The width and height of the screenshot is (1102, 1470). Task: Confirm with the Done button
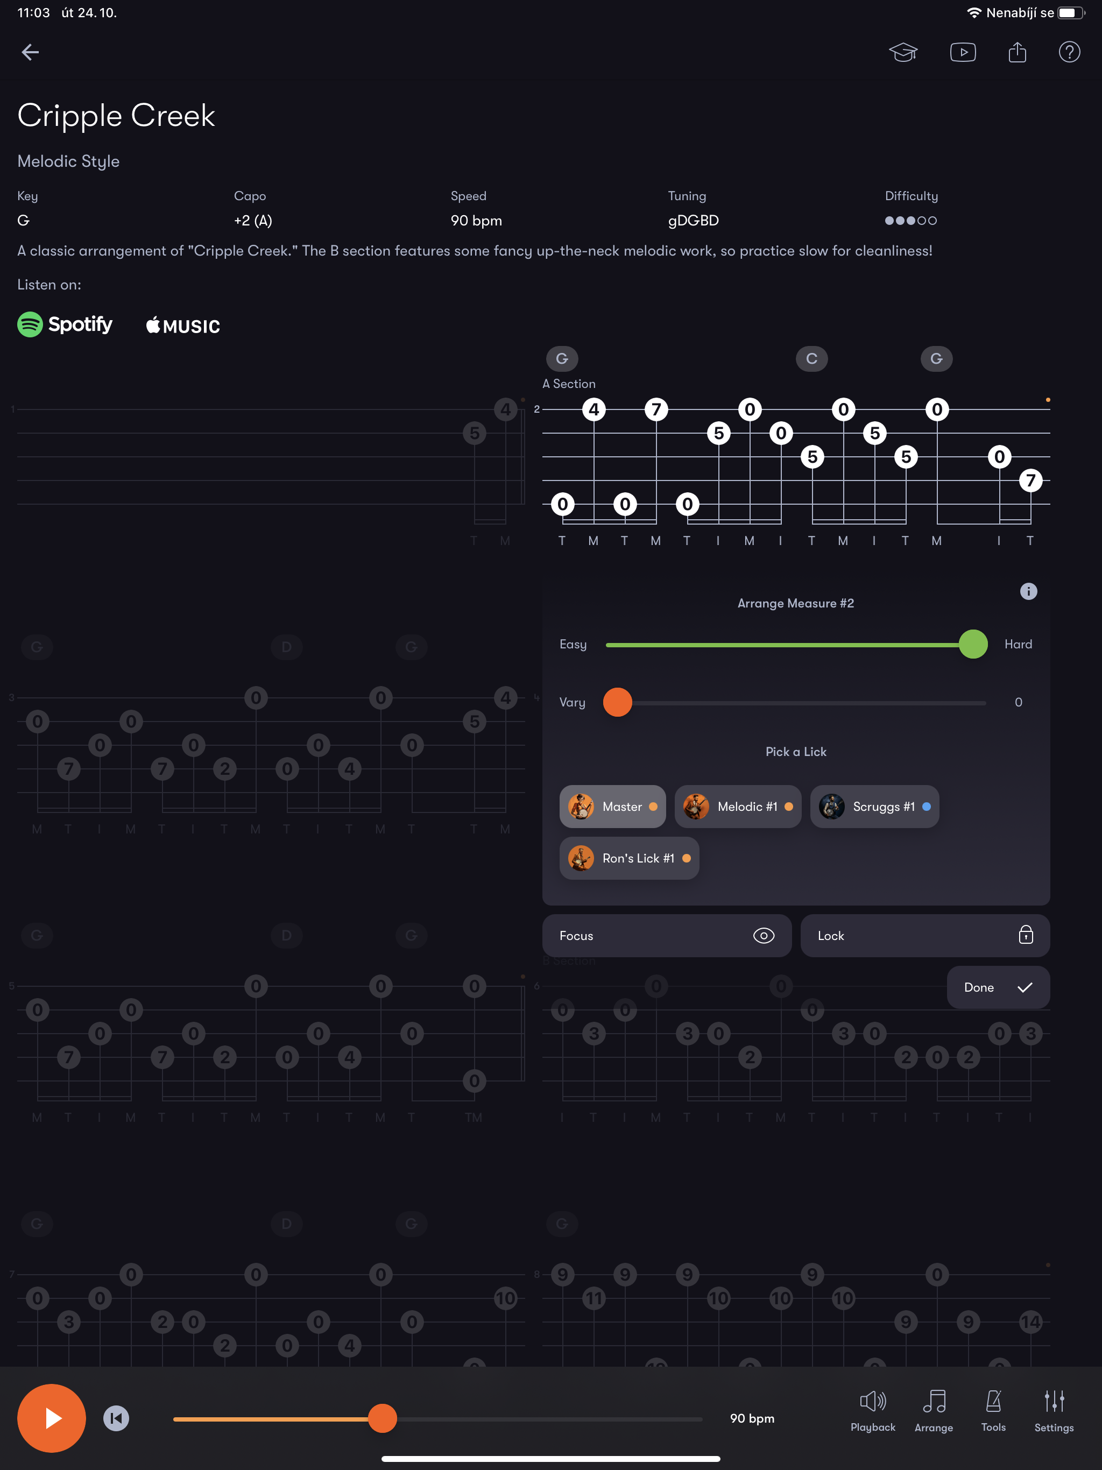click(998, 987)
